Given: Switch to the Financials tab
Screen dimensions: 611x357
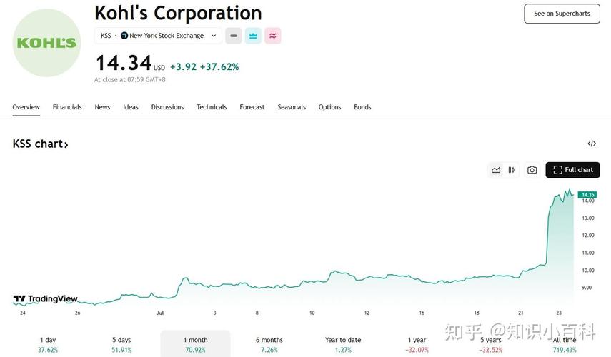Looking at the screenshot, I should [x=67, y=107].
